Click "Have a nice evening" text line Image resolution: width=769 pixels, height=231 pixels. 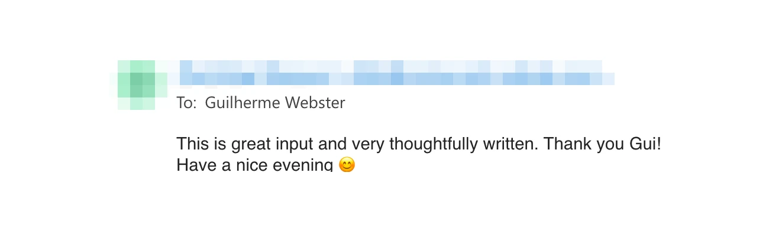coord(255,165)
